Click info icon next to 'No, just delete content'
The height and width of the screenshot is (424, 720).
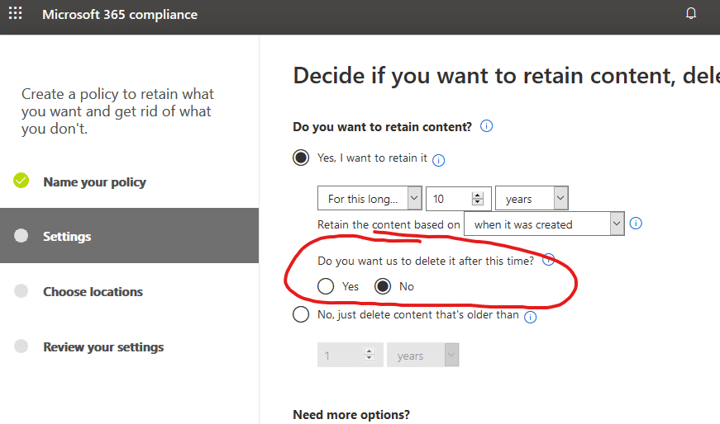531,317
